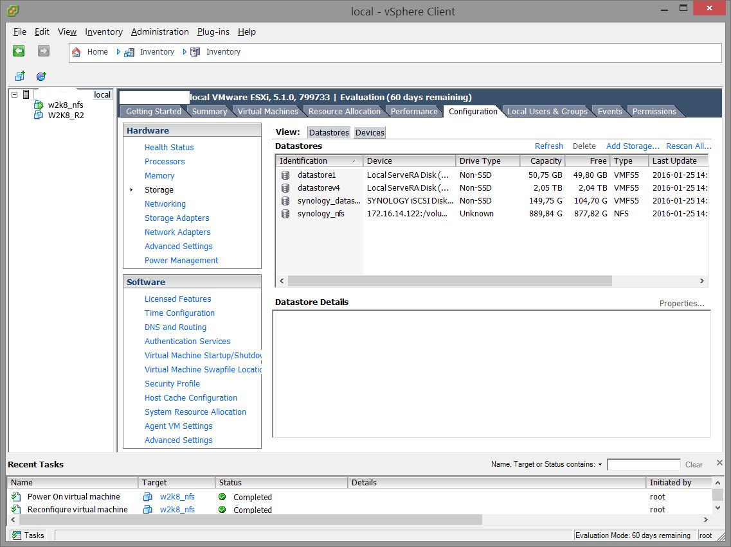
Task: Open Storage Adapters settings
Action: click(x=177, y=218)
